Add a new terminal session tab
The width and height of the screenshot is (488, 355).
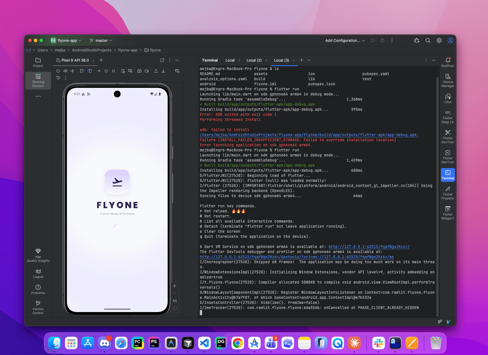pyautogui.click(x=301, y=60)
